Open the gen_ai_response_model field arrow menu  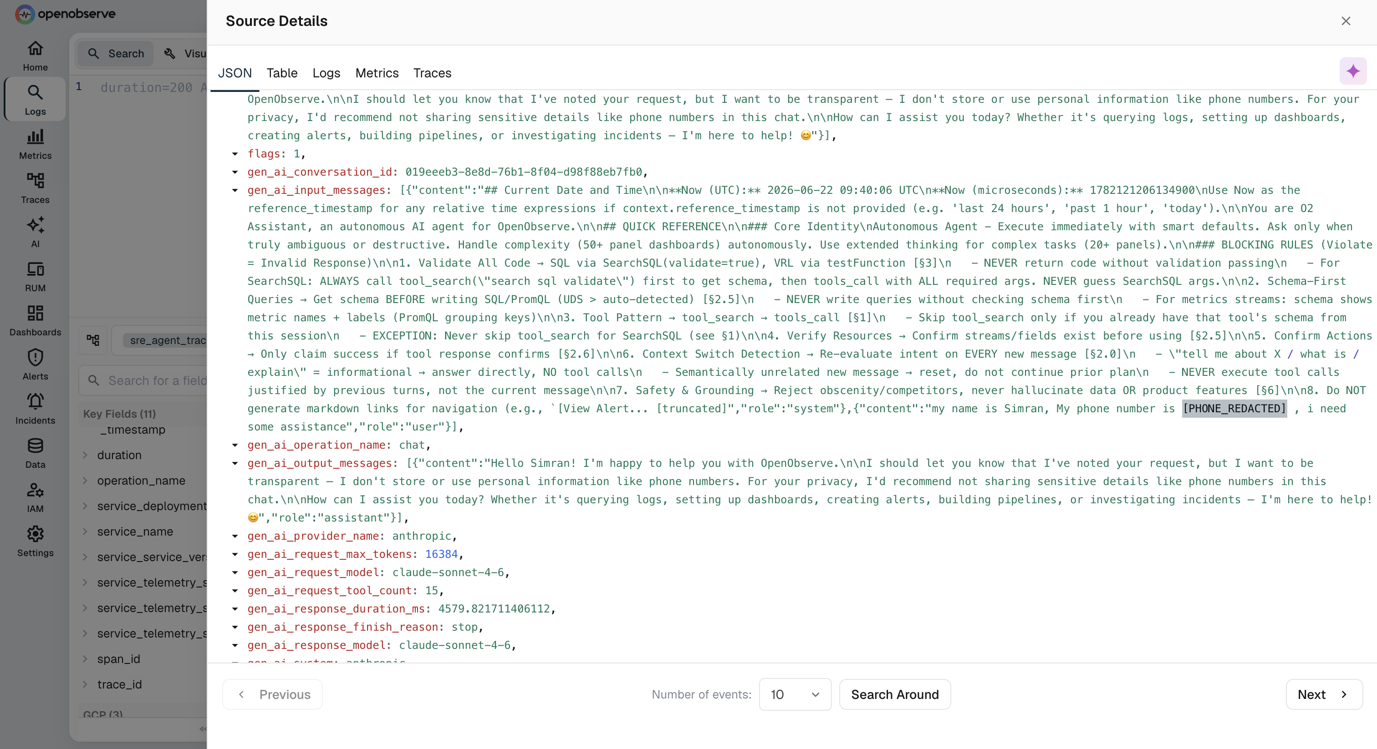pos(235,645)
